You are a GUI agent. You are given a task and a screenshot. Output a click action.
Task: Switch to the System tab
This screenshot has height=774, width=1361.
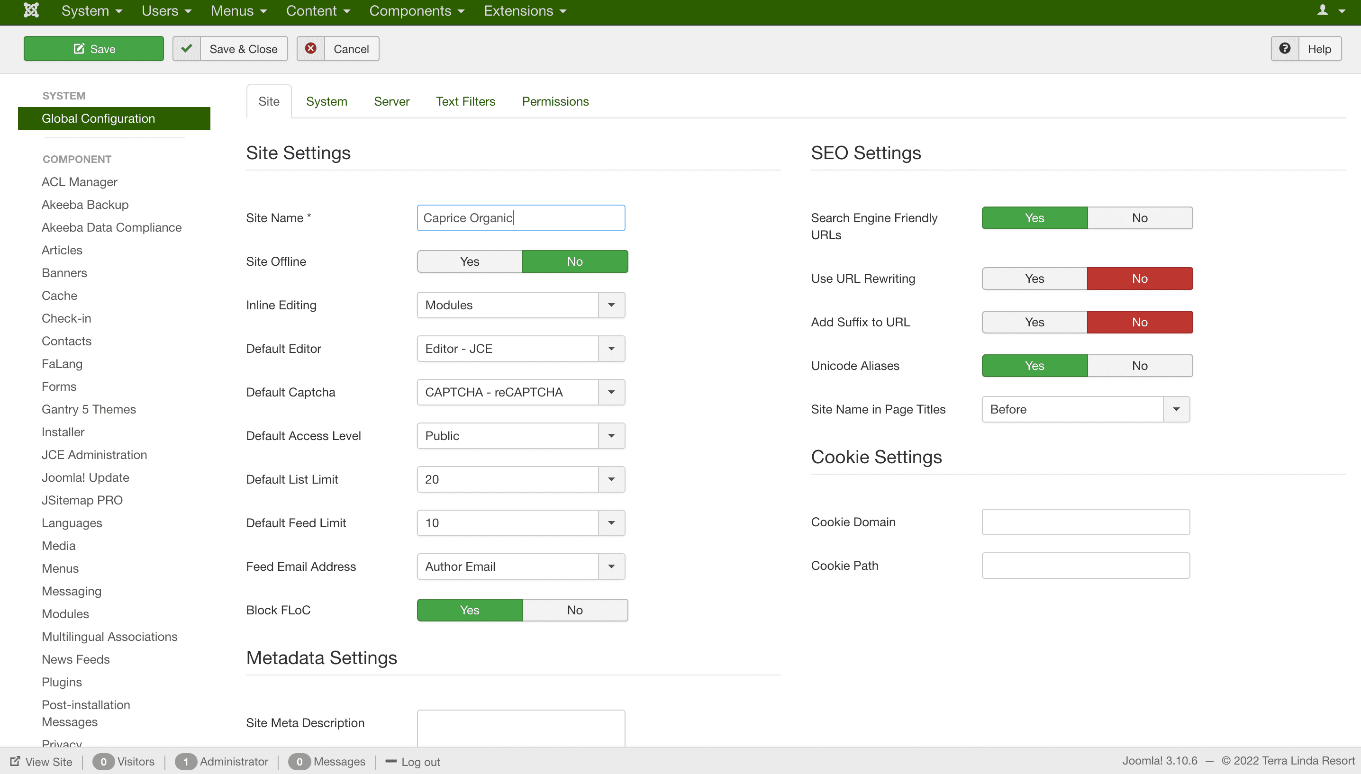pos(327,101)
